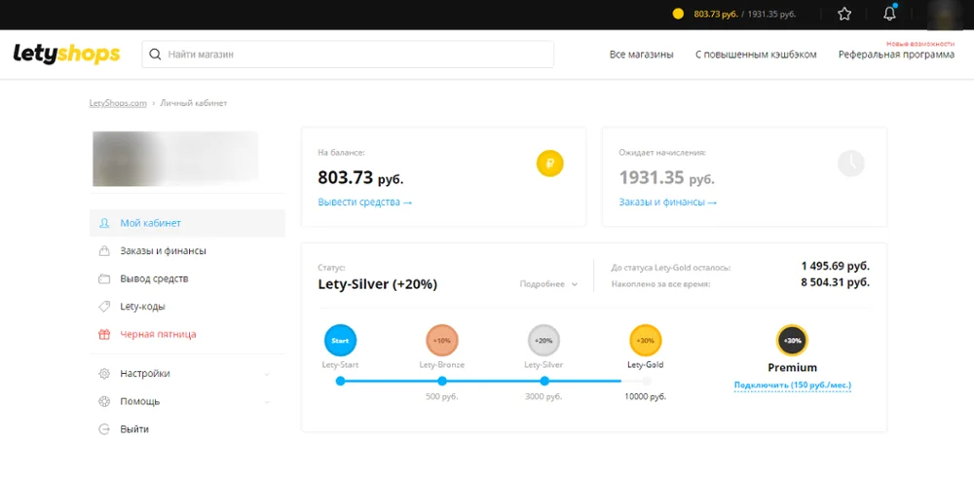This screenshot has width=974, height=478.
Task: Select the bronze +10% status badge
Action: (x=442, y=340)
